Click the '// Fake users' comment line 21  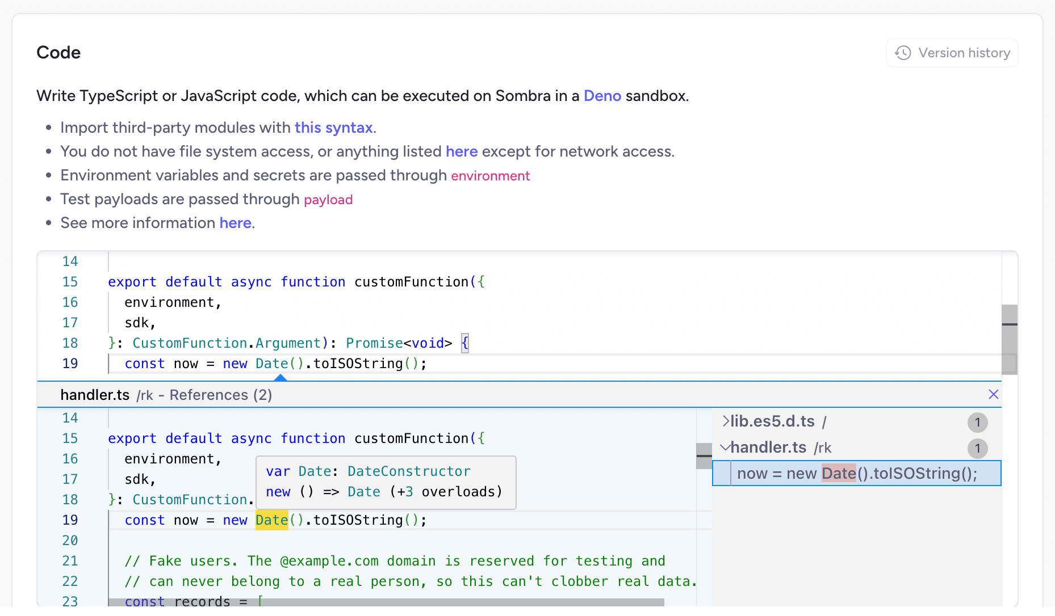pyautogui.click(x=395, y=561)
